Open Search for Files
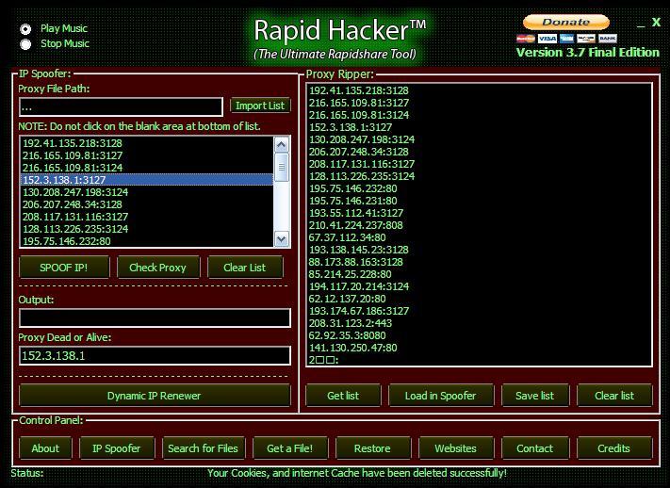Image resolution: width=670 pixels, height=488 pixels. point(204,448)
